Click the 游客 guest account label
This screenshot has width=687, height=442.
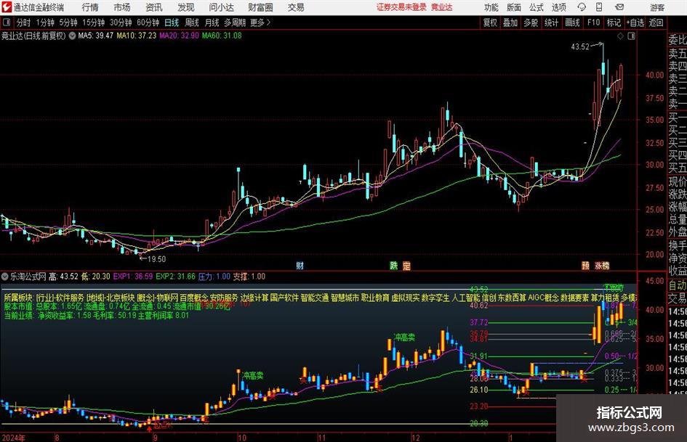click(x=656, y=7)
